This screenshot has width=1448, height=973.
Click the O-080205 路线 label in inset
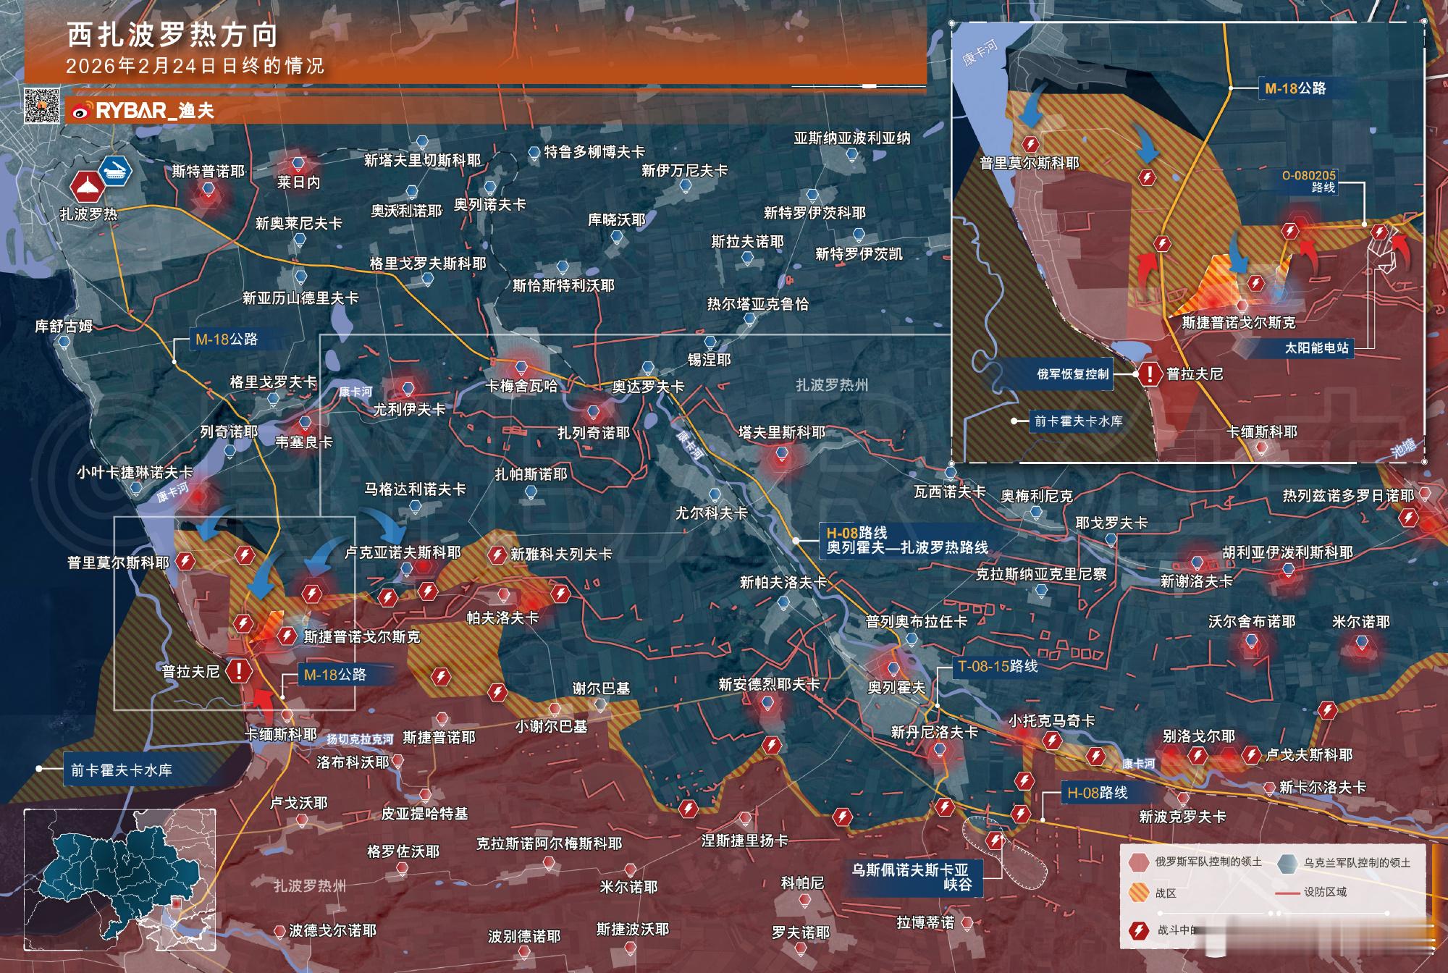pyautogui.click(x=1308, y=181)
